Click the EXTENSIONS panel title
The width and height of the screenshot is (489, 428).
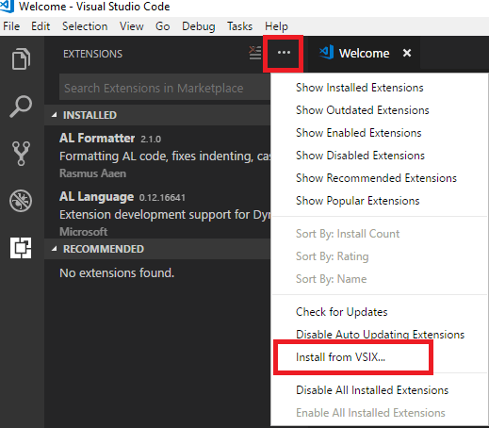pos(92,54)
